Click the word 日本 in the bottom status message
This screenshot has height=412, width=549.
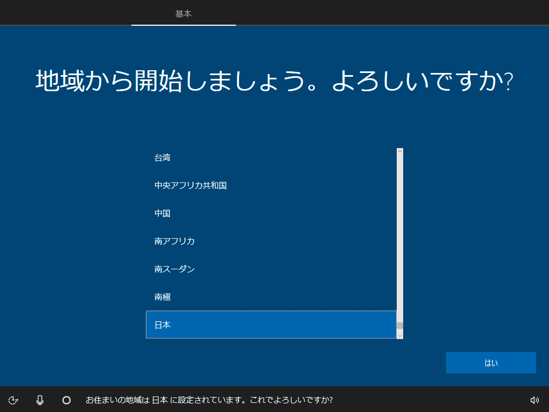pos(159,400)
